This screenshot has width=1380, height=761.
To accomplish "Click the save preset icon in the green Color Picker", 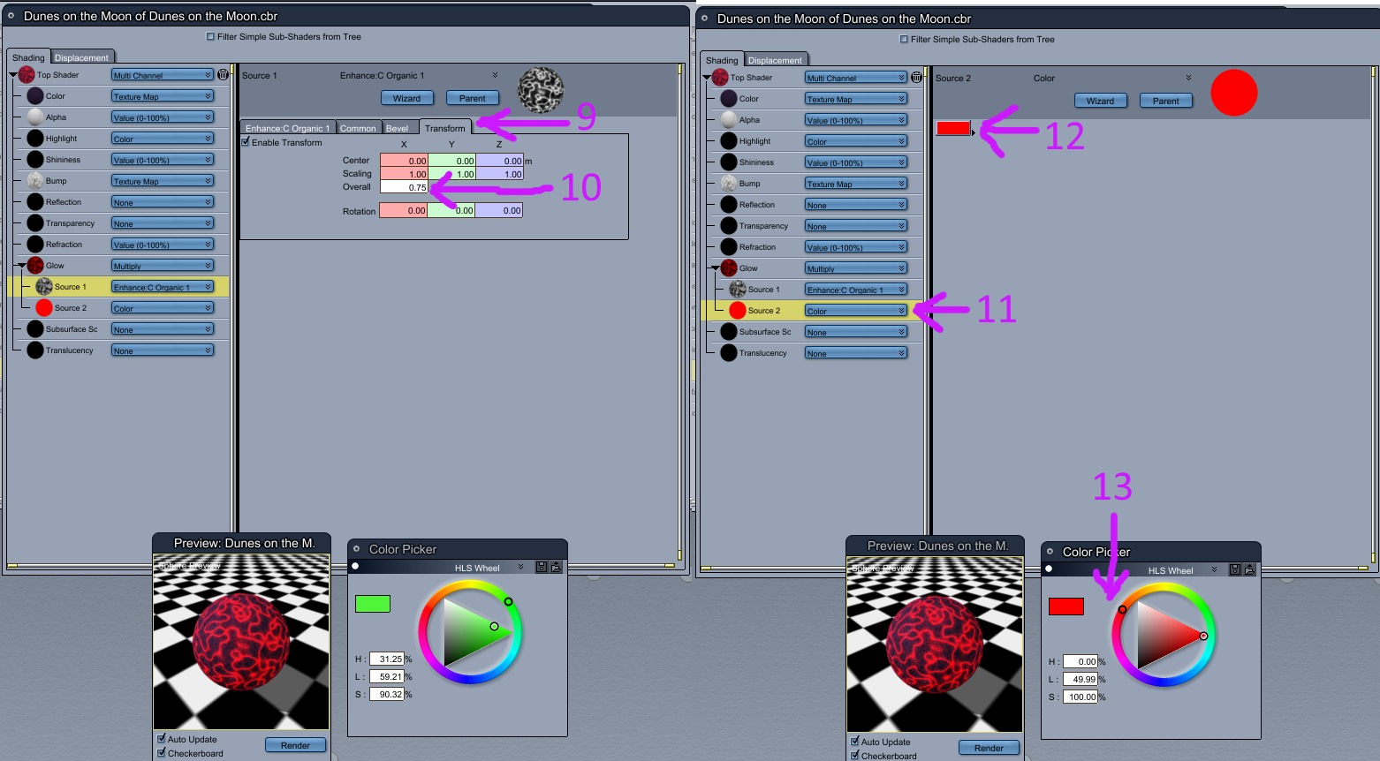I will tap(542, 568).
